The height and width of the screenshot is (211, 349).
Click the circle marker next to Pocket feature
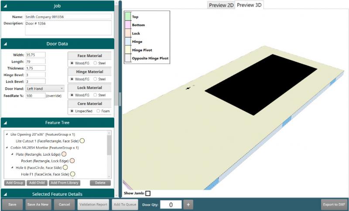point(72,160)
